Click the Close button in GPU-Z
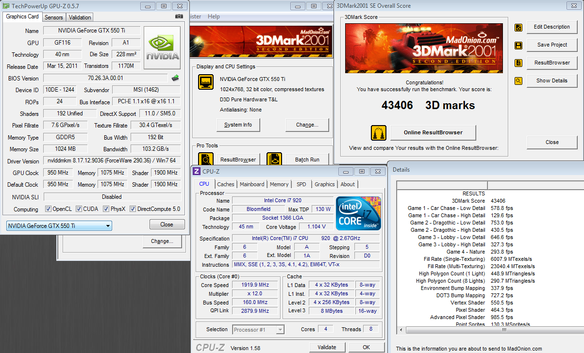The image size is (584, 353). [167, 225]
